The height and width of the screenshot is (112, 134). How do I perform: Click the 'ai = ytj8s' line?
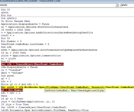[x=8, y=59]
